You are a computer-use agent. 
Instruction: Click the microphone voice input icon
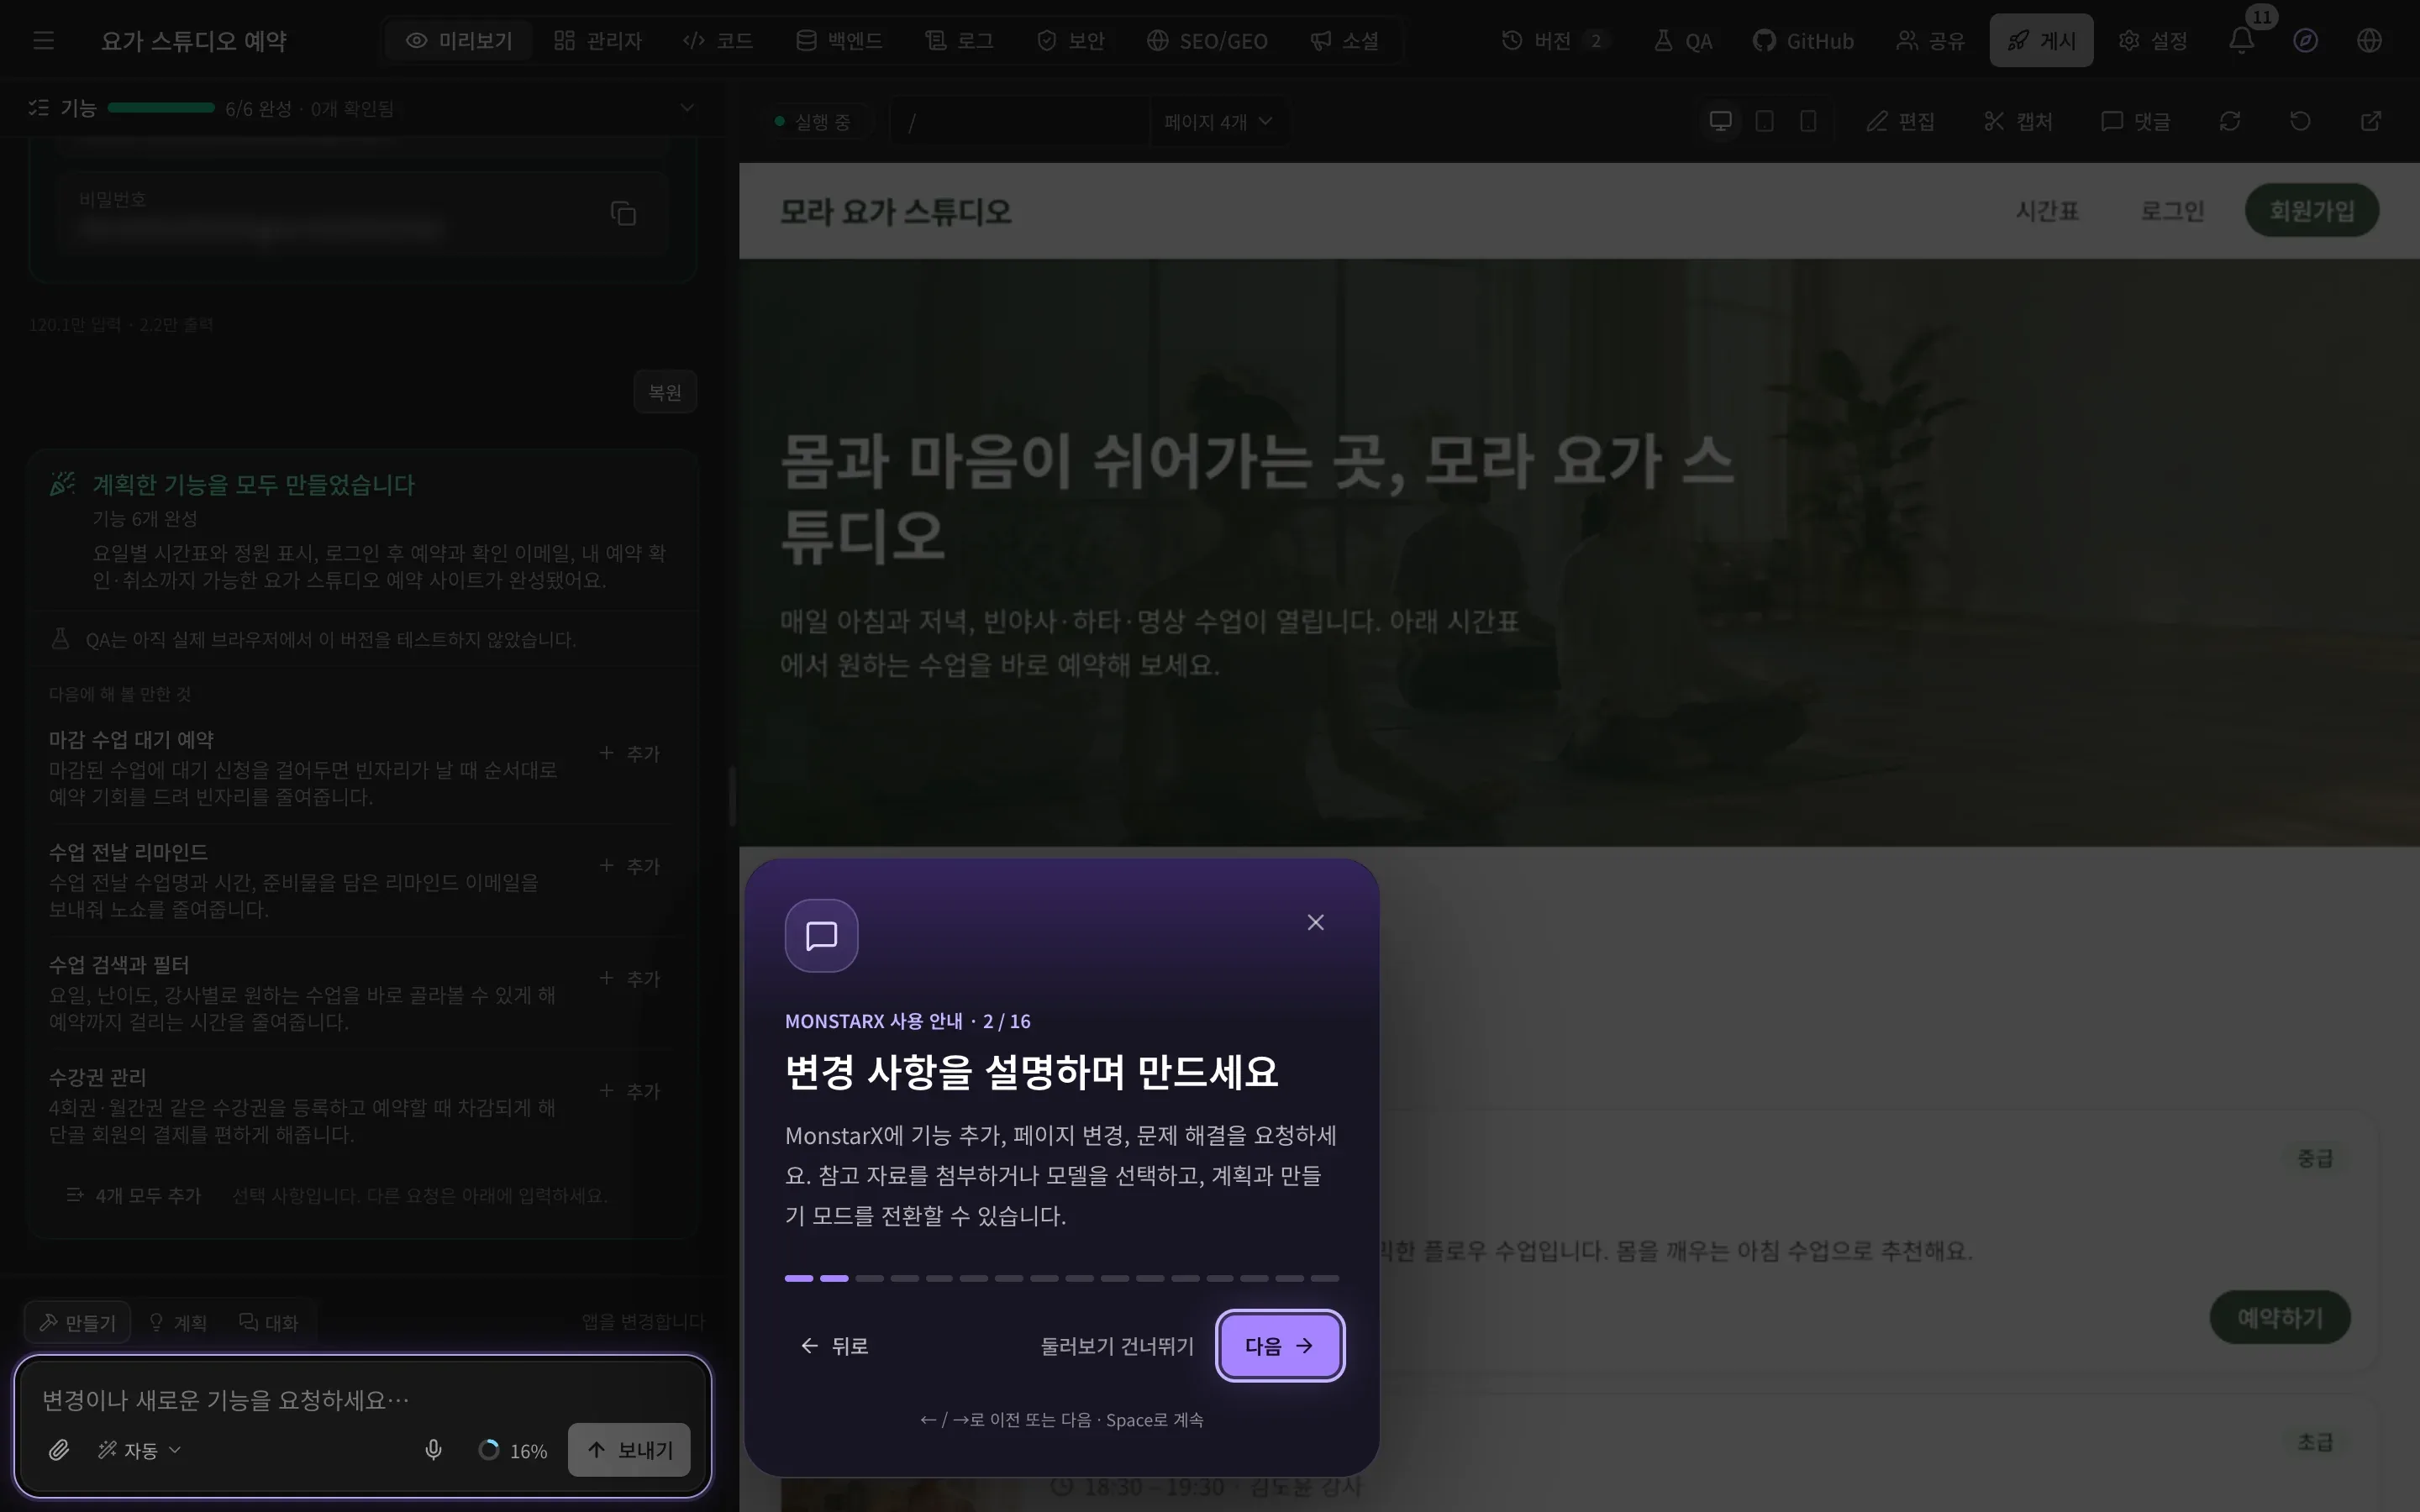(x=433, y=1449)
